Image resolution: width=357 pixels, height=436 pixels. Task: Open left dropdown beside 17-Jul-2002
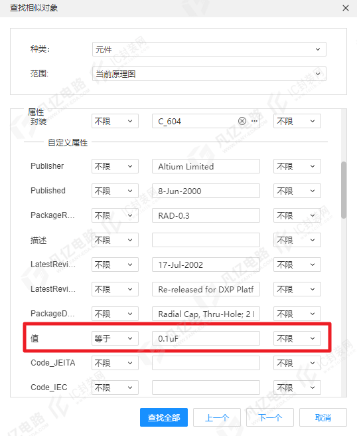tap(115, 265)
